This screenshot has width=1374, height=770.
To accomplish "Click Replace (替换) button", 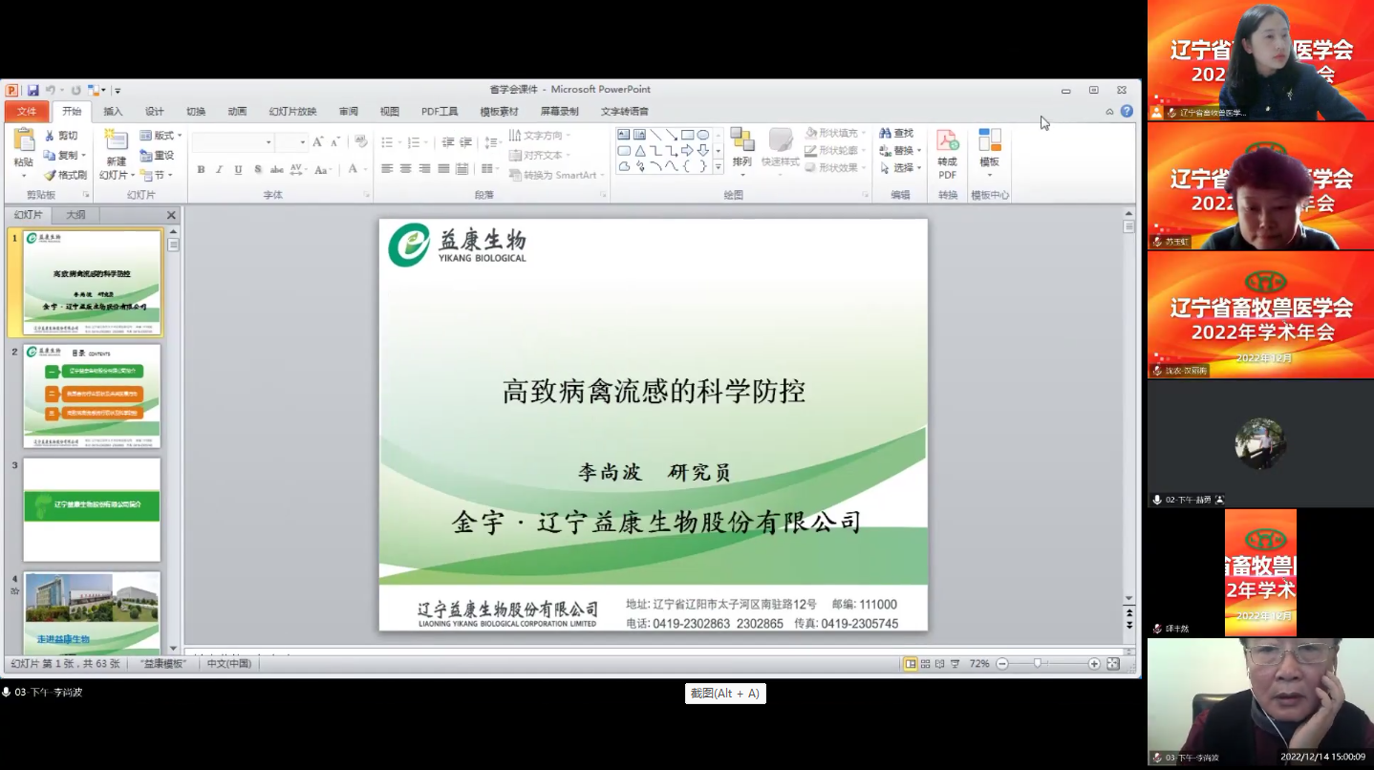I will click(900, 151).
